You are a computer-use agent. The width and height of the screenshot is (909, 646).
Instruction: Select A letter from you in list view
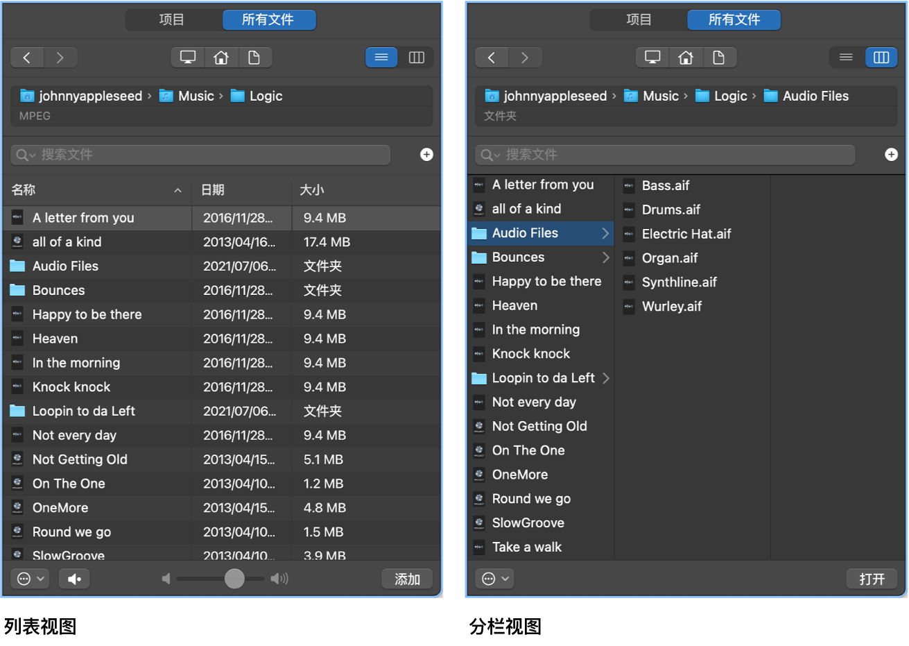[x=222, y=218]
